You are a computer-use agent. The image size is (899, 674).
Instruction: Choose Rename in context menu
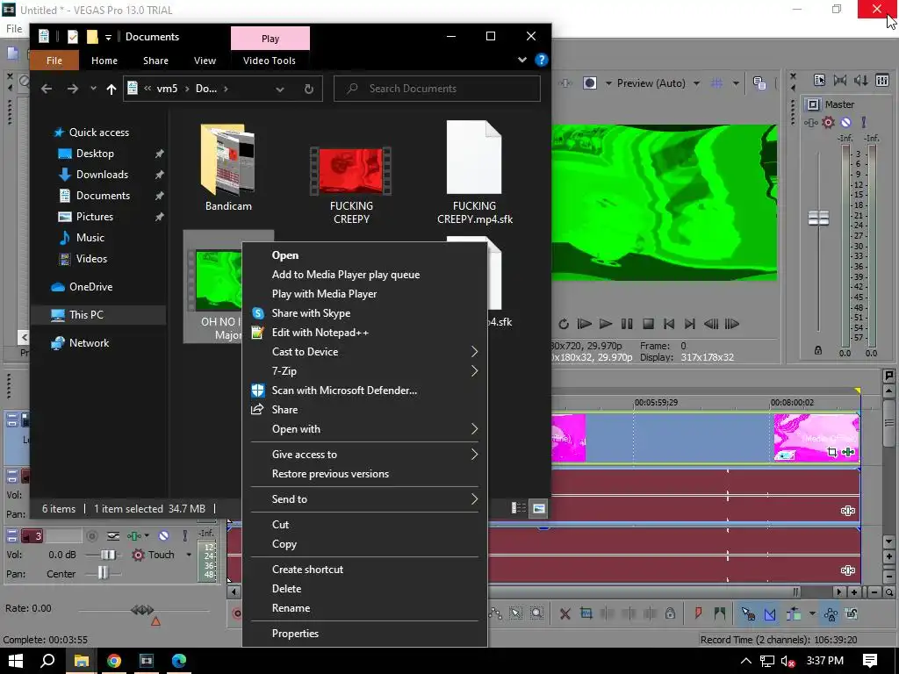[x=364, y=608]
